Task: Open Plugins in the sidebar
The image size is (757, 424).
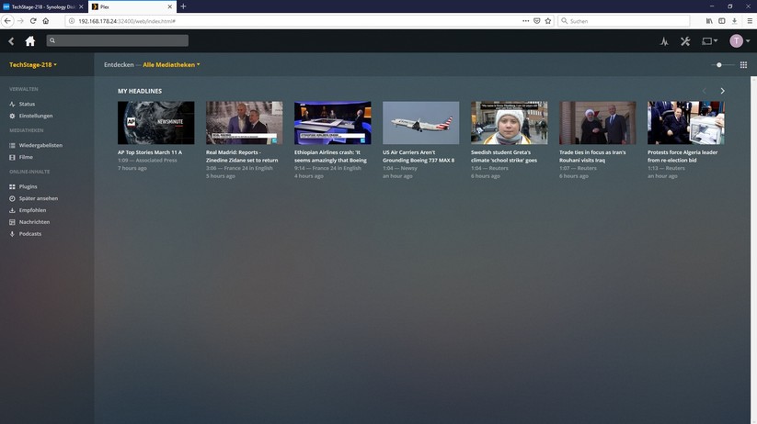Action: (x=28, y=186)
